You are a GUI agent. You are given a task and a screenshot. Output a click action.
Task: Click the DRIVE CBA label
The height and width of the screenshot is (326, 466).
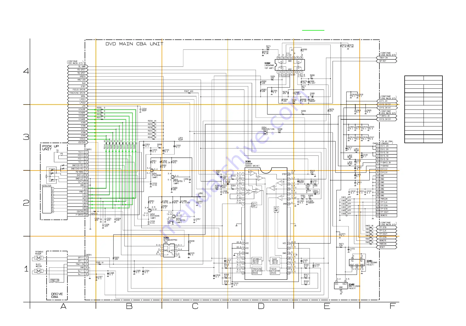tap(57, 295)
